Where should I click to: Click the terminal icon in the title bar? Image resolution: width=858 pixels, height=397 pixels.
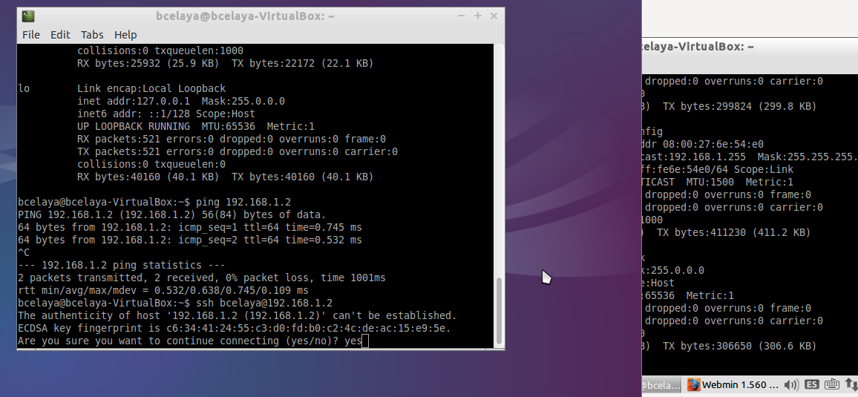pos(28,16)
